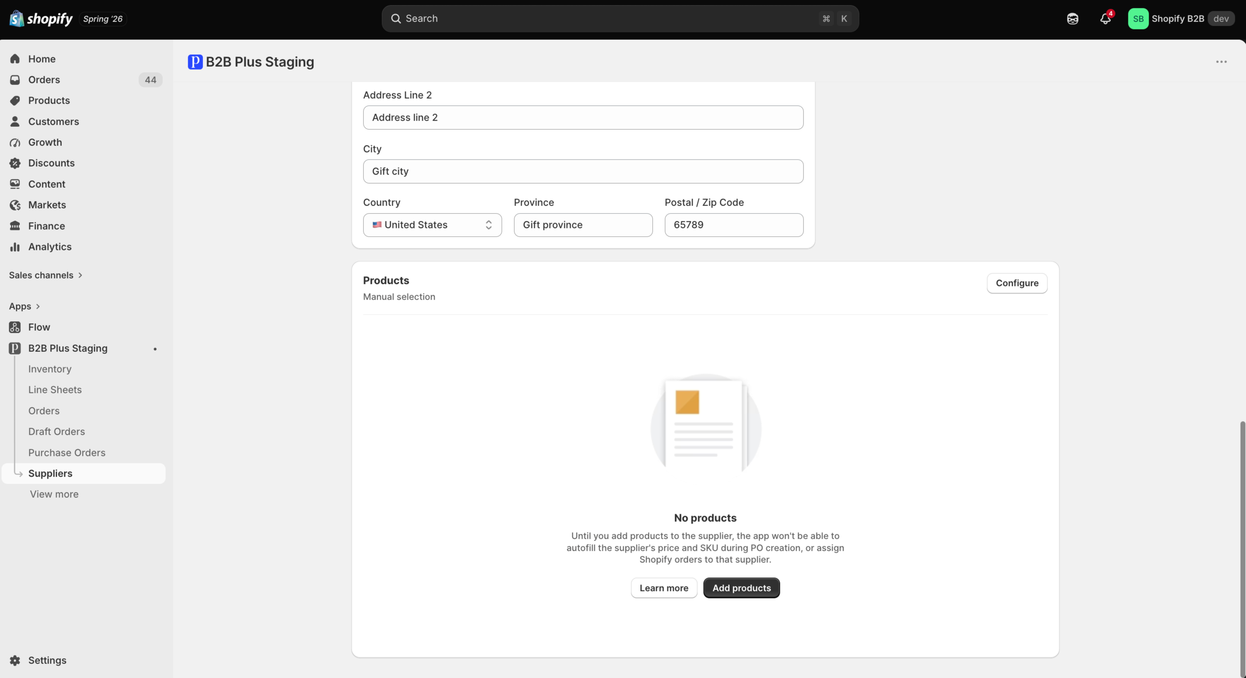
Task: Click the Orders inbox icon
Action: 15,80
